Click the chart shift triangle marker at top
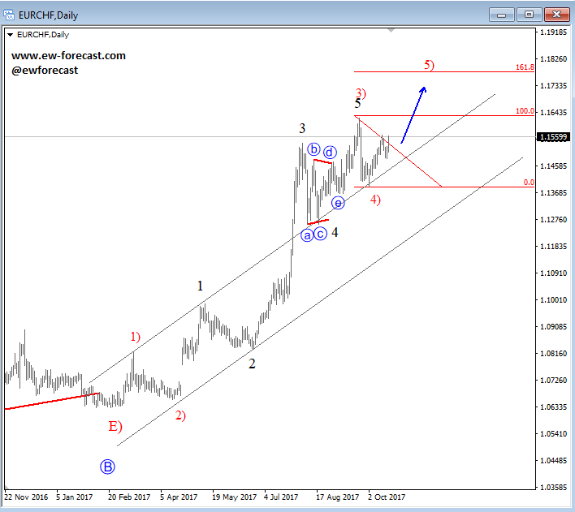 (x=391, y=31)
